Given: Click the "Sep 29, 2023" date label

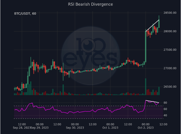Looking at the screenshot, I should point(40,128).
